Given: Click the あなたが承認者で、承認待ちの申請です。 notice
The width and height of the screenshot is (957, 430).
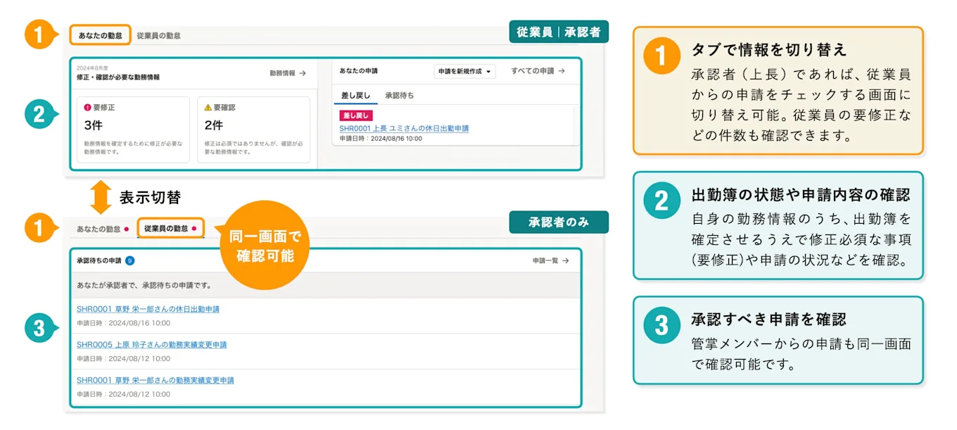Looking at the screenshot, I should coord(144,286).
